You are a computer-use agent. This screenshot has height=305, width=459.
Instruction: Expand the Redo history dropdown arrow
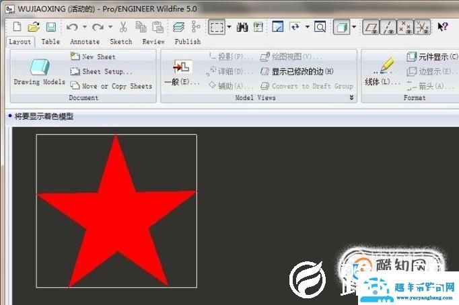(x=110, y=27)
